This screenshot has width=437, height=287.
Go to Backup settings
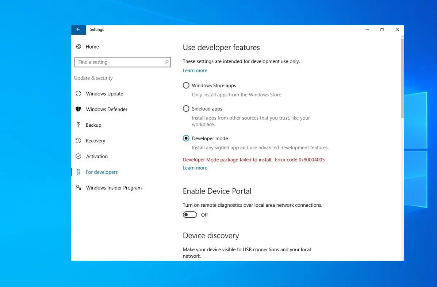click(x=93, y=125)
